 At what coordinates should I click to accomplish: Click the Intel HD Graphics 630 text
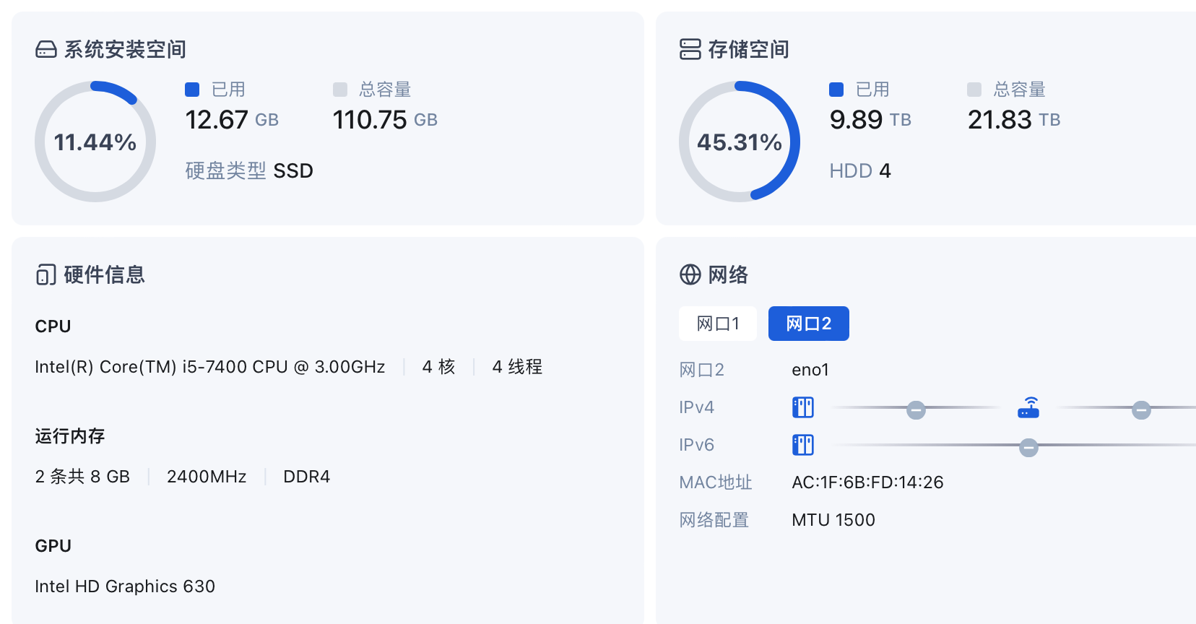125,586
